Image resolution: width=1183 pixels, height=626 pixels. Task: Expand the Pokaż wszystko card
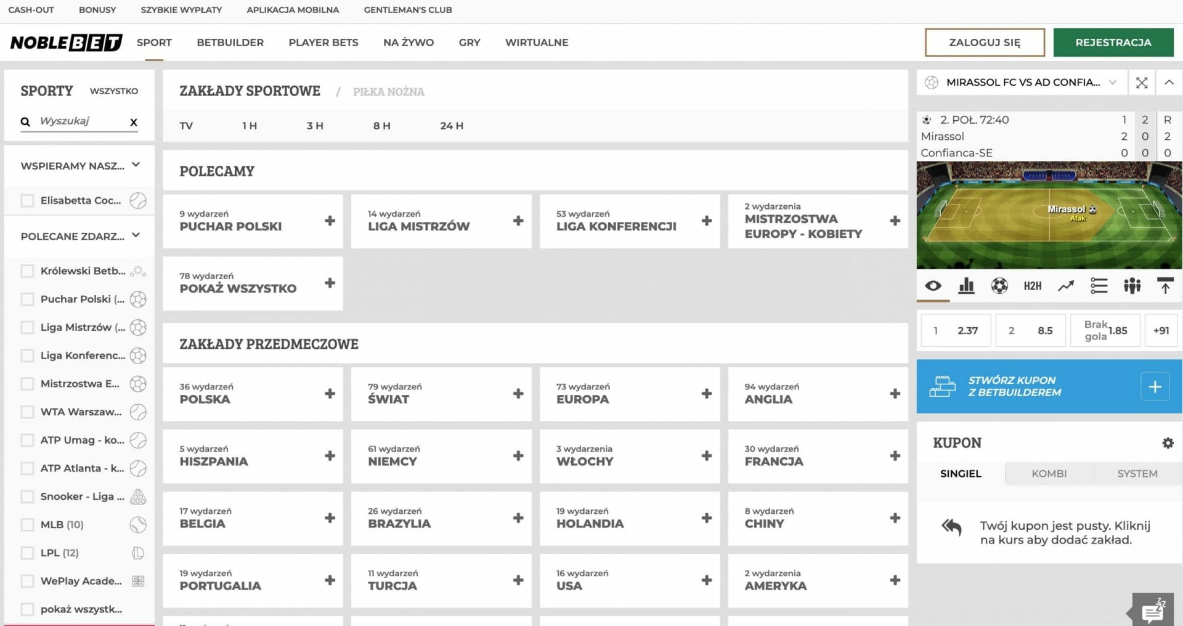point(253,283)
